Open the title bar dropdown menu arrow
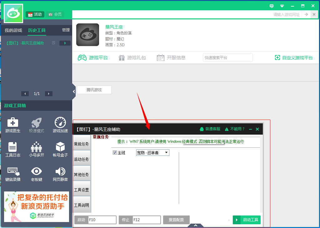This screenshot has height=228, width=320. (282, 6)
